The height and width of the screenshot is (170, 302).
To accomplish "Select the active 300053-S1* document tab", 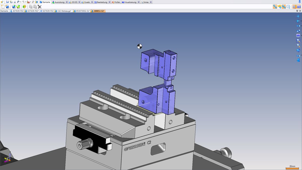I will 98,11.
